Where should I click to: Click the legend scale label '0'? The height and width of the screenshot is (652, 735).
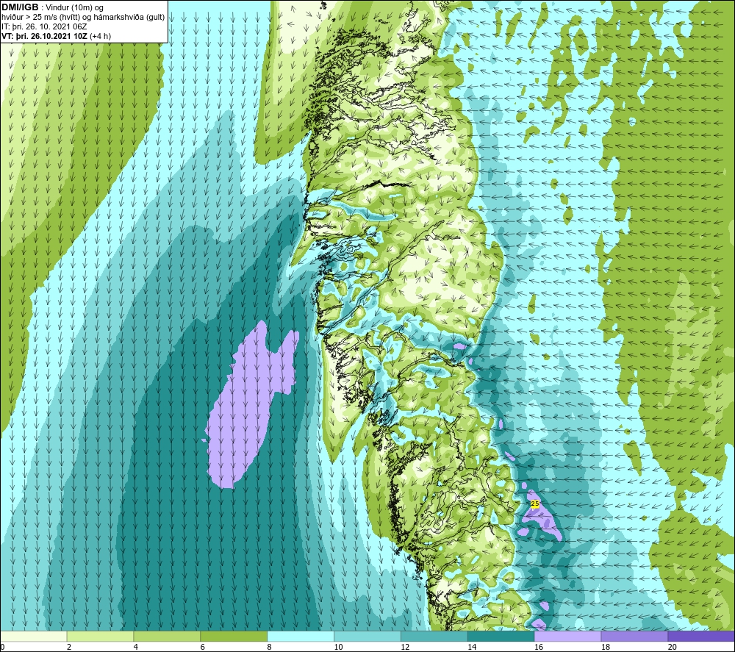point(3,647)
